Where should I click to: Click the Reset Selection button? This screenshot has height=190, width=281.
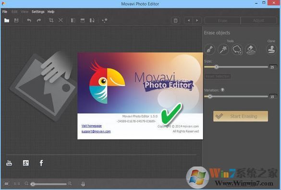218,76
